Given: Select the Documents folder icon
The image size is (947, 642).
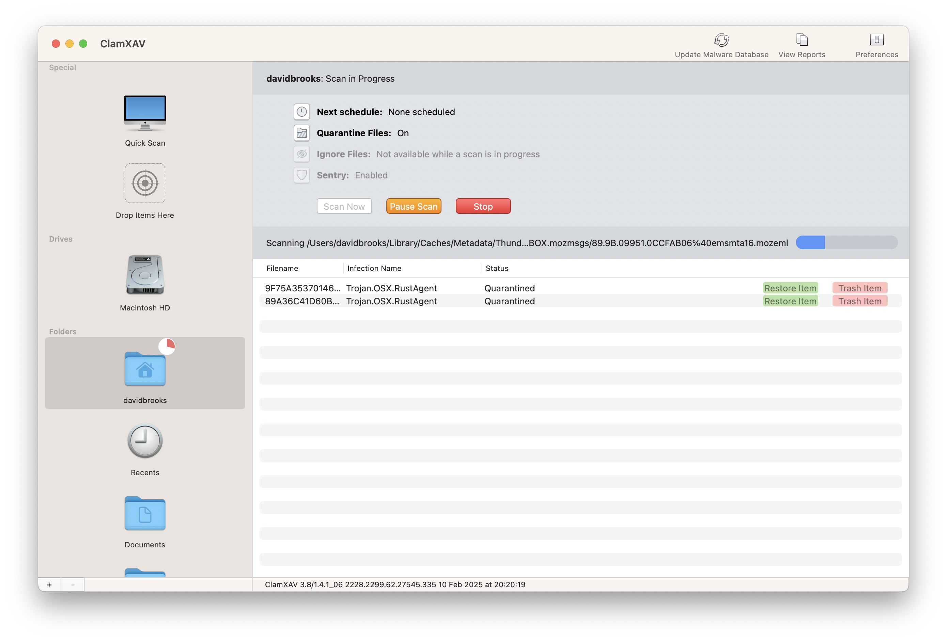Looking at the screenshot, I should pos(145,513).
